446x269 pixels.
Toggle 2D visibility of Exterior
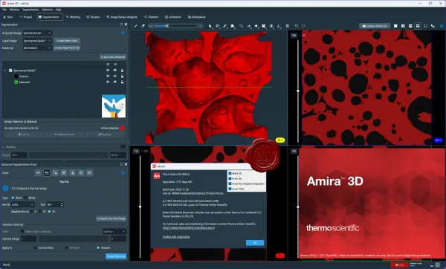click(115, 77)
